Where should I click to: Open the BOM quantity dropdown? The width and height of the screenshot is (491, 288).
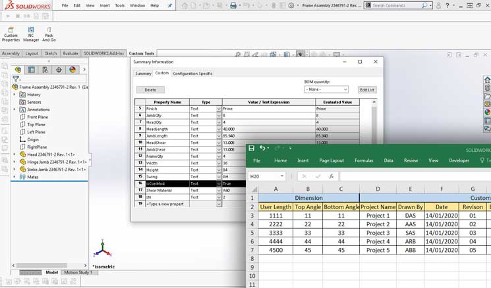pyautogui.click(x=326, y=89)
